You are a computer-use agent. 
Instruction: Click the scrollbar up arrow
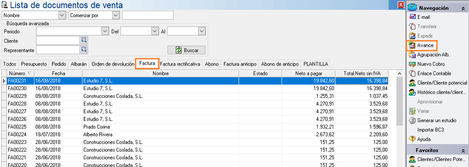399,73
